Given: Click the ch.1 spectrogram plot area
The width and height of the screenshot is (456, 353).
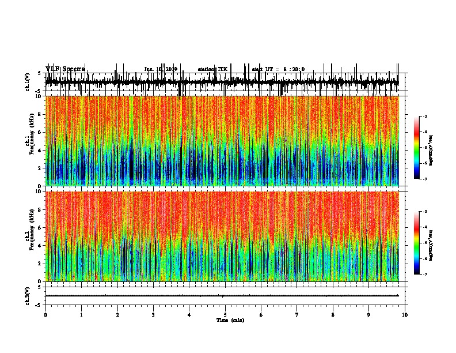Looking at the screenshot, I should (x=222, y=141).
